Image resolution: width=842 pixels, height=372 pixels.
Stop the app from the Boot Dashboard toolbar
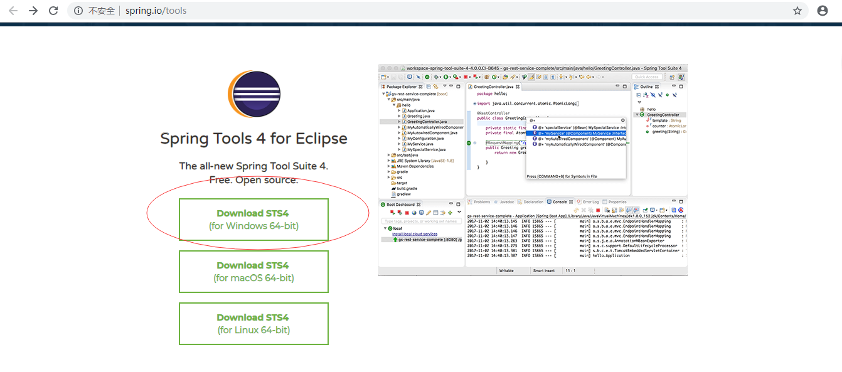(407, 212)
